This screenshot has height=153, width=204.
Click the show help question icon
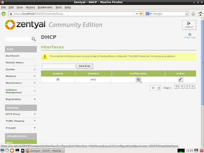tap(190, 34)
